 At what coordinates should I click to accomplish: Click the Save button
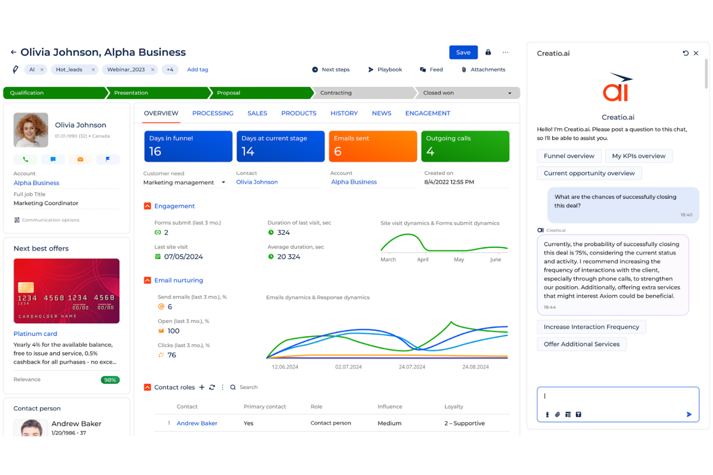(x=463, y=52)
